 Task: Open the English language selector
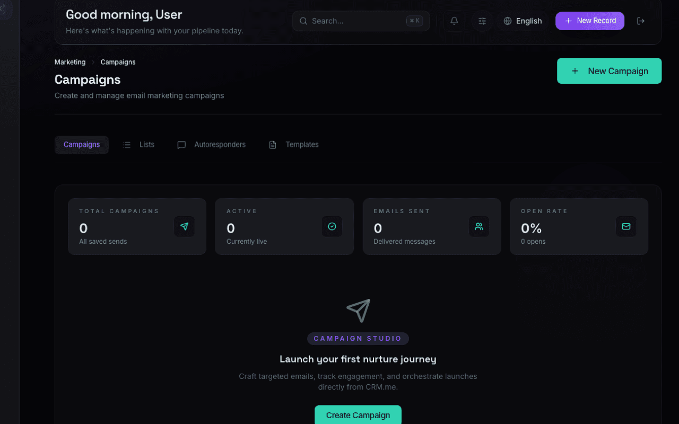point(523,21)
